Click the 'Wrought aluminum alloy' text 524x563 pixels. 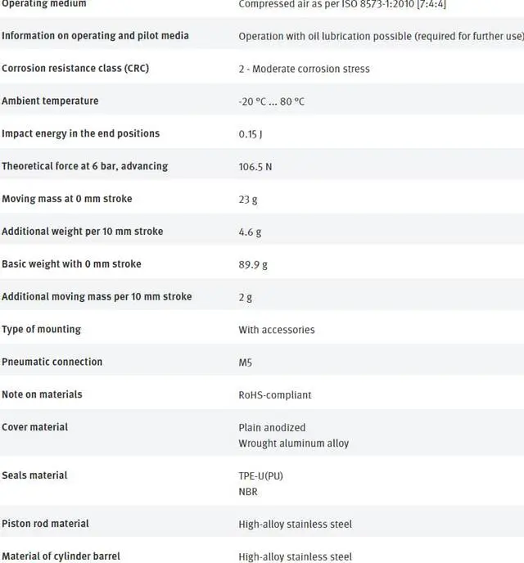(293, 443)
